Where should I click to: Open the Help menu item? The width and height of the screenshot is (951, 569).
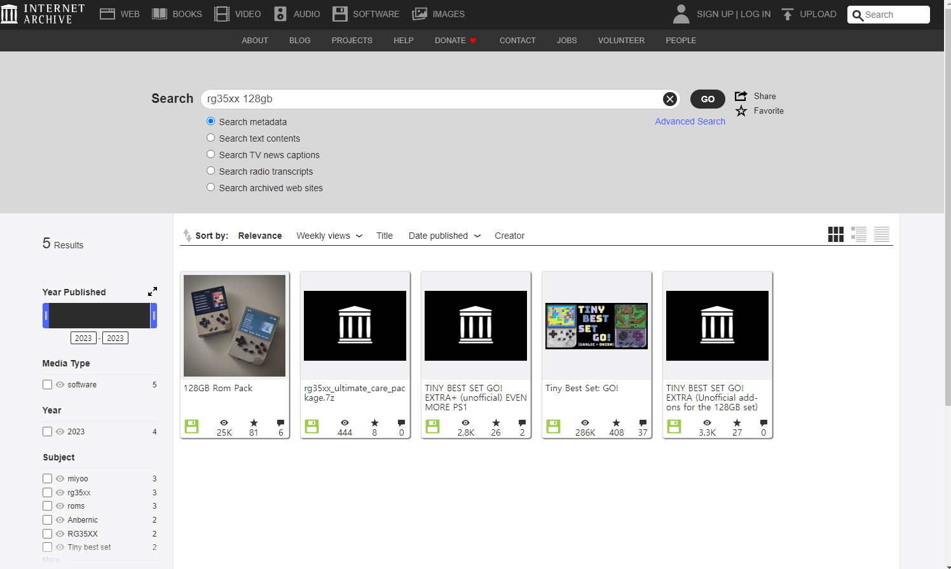(x=404, y=41)
